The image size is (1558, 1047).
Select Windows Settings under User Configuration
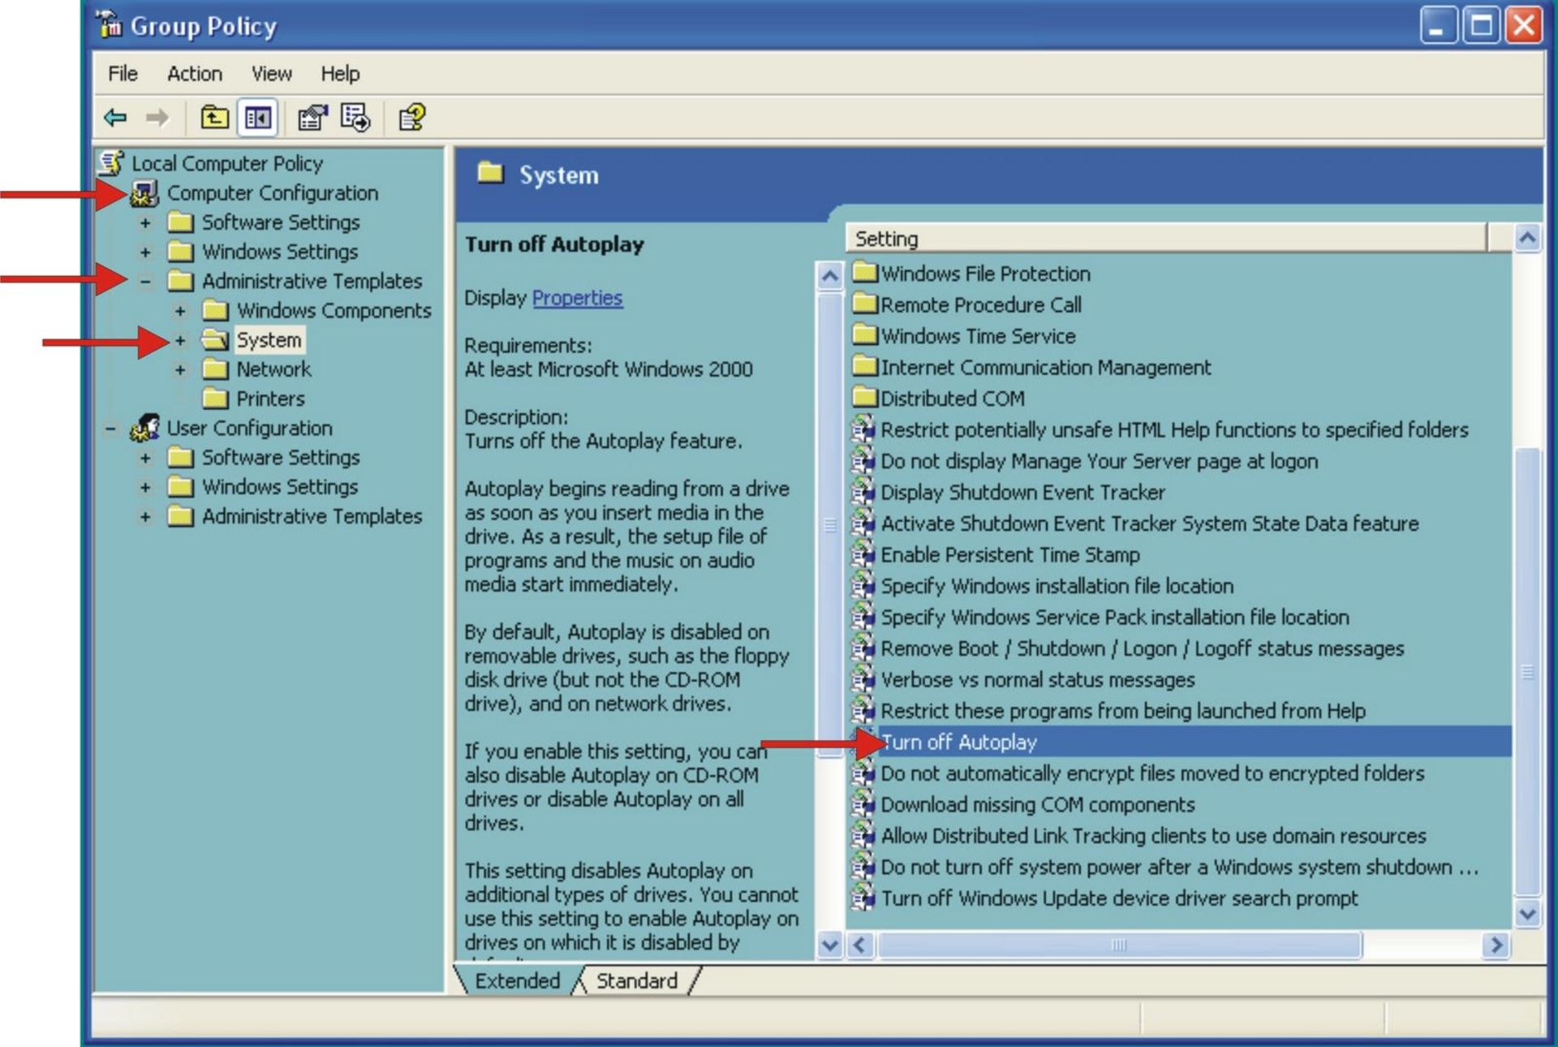coord(280,487)
